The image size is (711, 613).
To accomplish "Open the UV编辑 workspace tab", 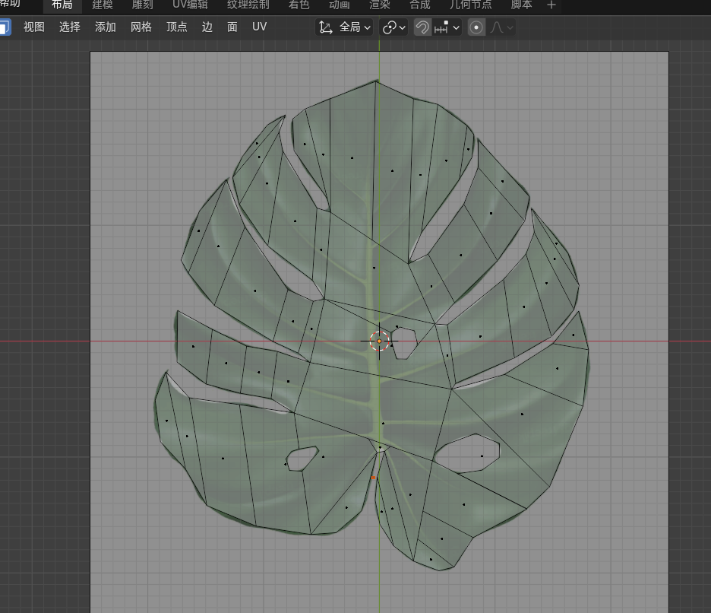I will pos(190,5).
